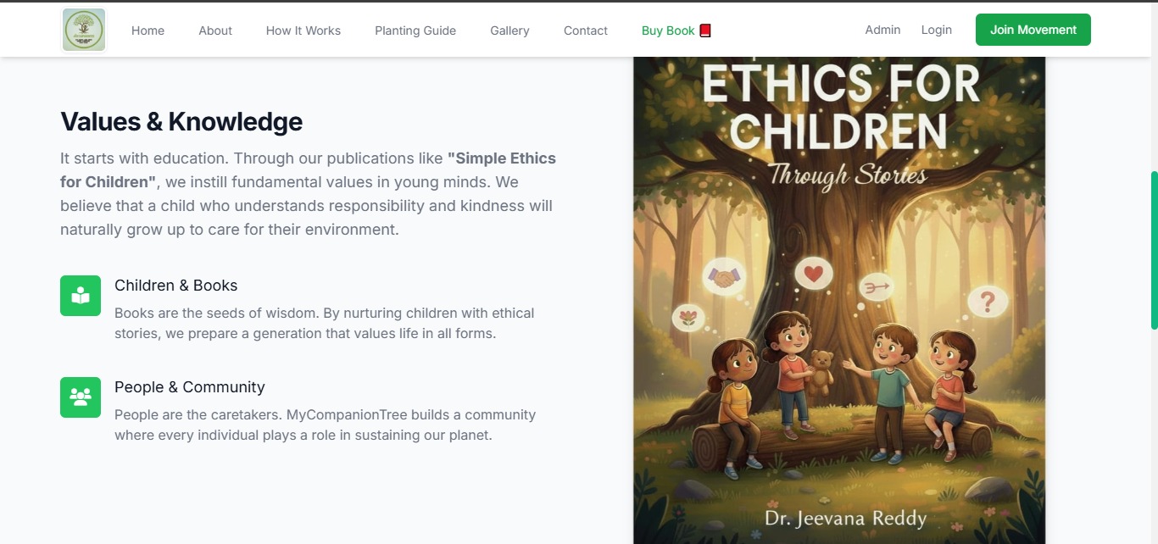Screen dimensions: 1158x544
Task: Select the Login link
Action: tap(937, 30)
